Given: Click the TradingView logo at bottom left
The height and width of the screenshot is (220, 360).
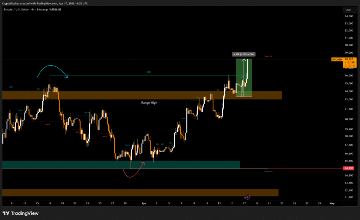Looking at the screenshot, I should [x=21, y=213].
